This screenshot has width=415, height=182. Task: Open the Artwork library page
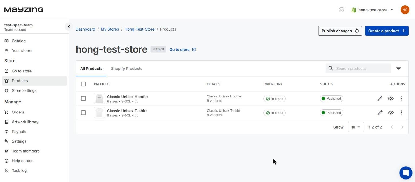(x=34, y=122)
